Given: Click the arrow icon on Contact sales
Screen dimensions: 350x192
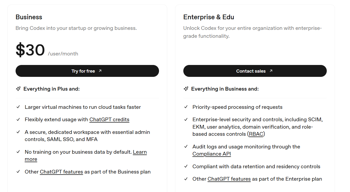Looking at the screenshot, I should tap(271, 71).
